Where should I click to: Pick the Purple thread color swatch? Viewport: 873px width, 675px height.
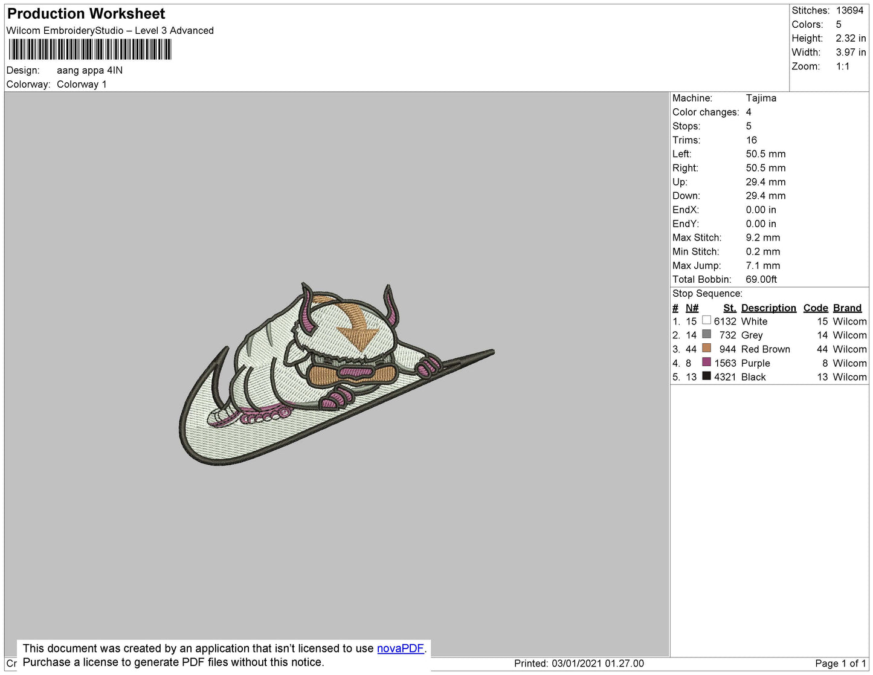tap(706, 362)
